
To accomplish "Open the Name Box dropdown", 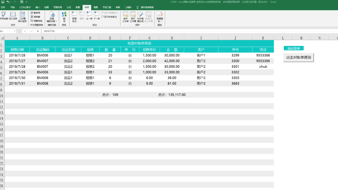I will tap(15, 31).
